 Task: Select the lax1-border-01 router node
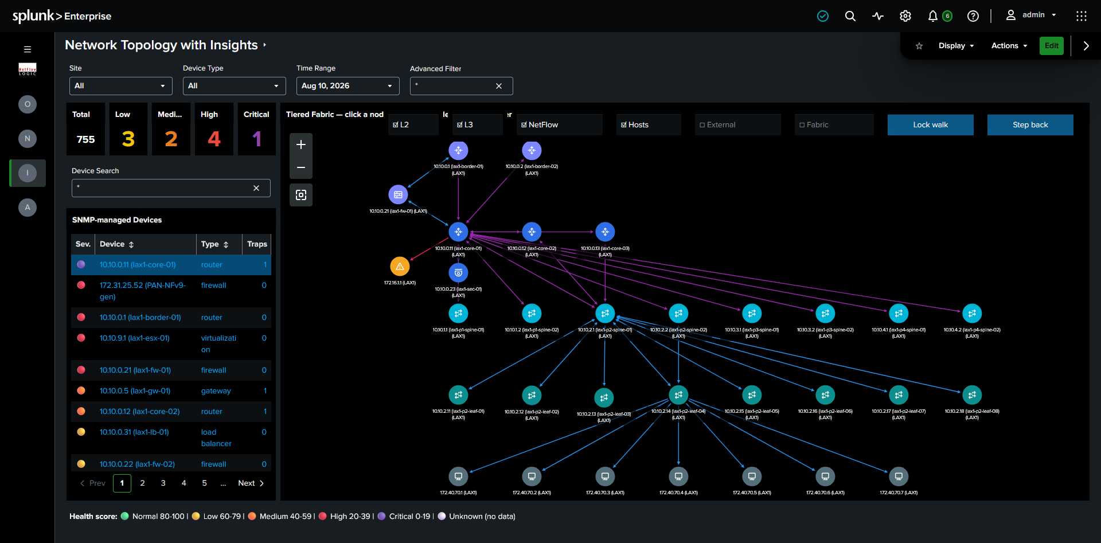tap(458, 151)
